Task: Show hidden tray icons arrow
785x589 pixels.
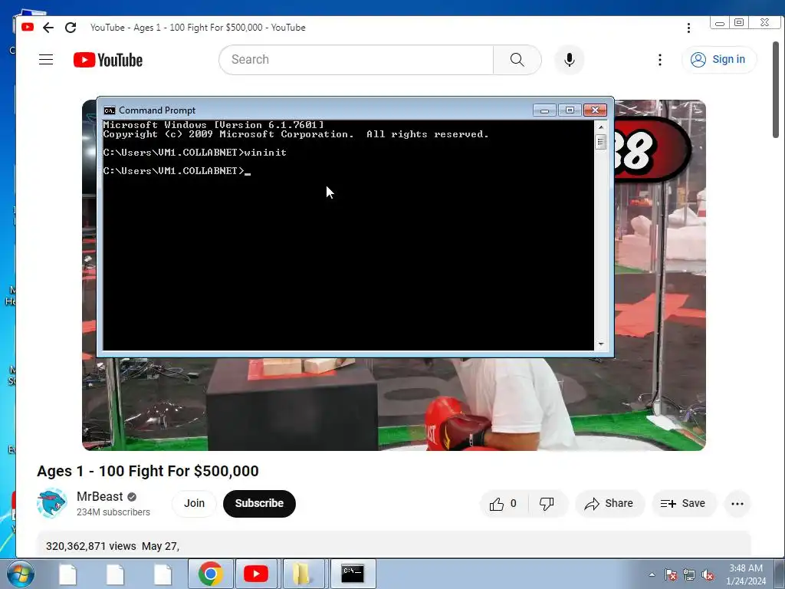Action: (x=652, y=574)
